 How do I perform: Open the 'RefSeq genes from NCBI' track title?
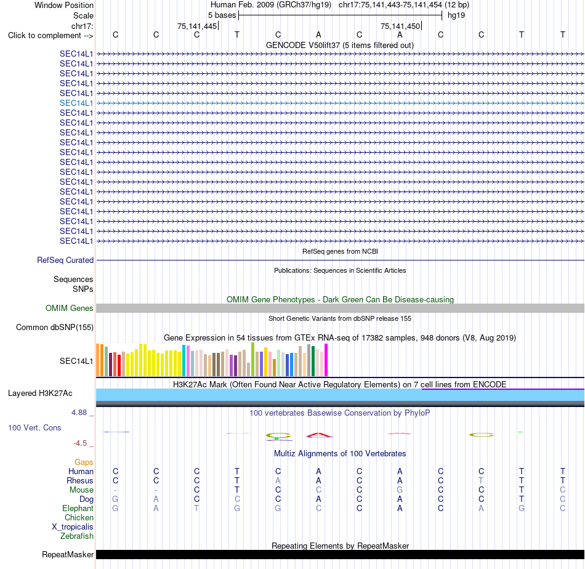click(x=340, y=251)
